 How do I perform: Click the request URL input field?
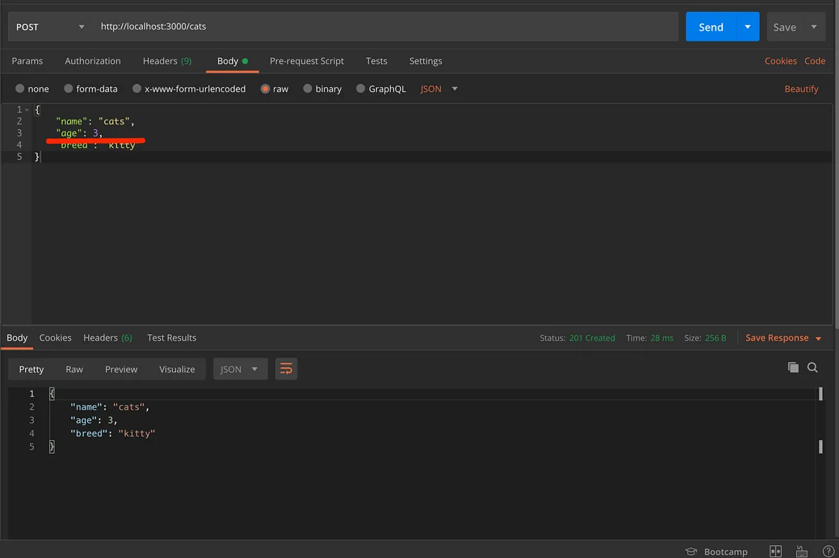click(x=385, y=27)
